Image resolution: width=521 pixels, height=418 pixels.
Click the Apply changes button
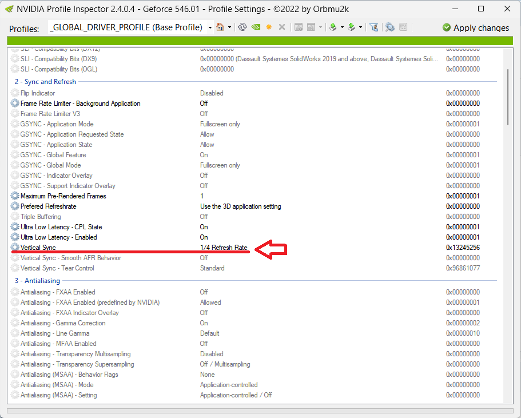[475, 27]
